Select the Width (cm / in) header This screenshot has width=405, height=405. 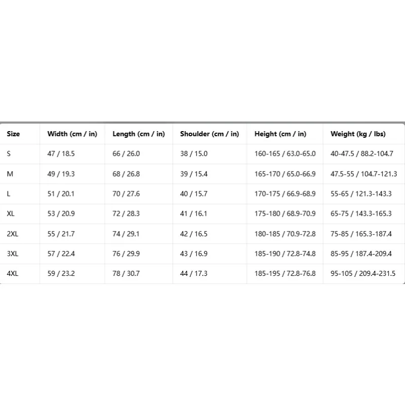coord(72,134)
